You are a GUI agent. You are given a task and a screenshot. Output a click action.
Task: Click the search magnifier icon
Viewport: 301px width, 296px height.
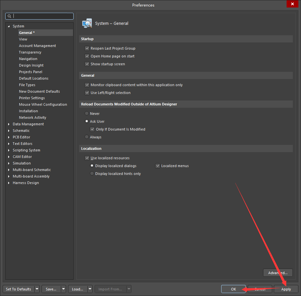tap(9, 16)
